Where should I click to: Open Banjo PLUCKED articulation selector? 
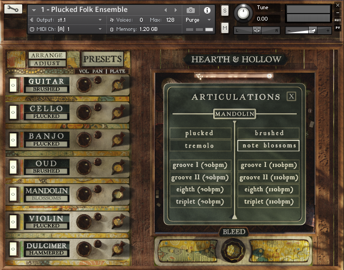point(46,144)
